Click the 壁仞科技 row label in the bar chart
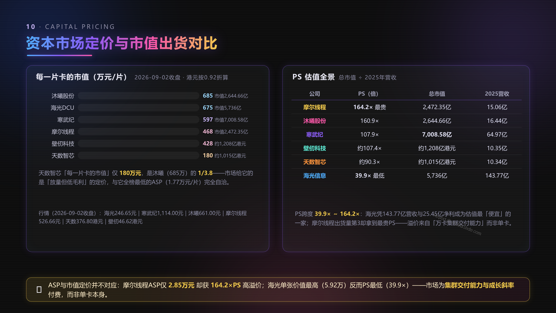 (x=63, y=143)
